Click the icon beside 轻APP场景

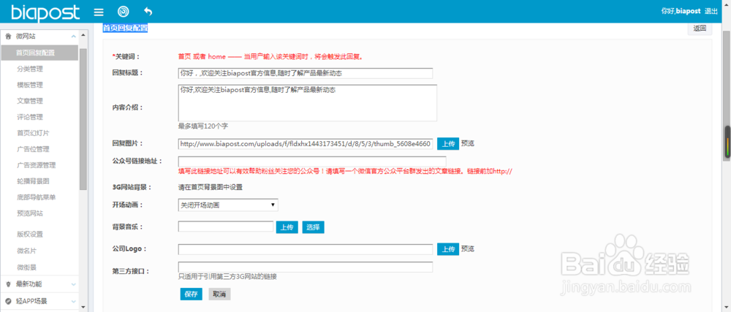[8, 301]
